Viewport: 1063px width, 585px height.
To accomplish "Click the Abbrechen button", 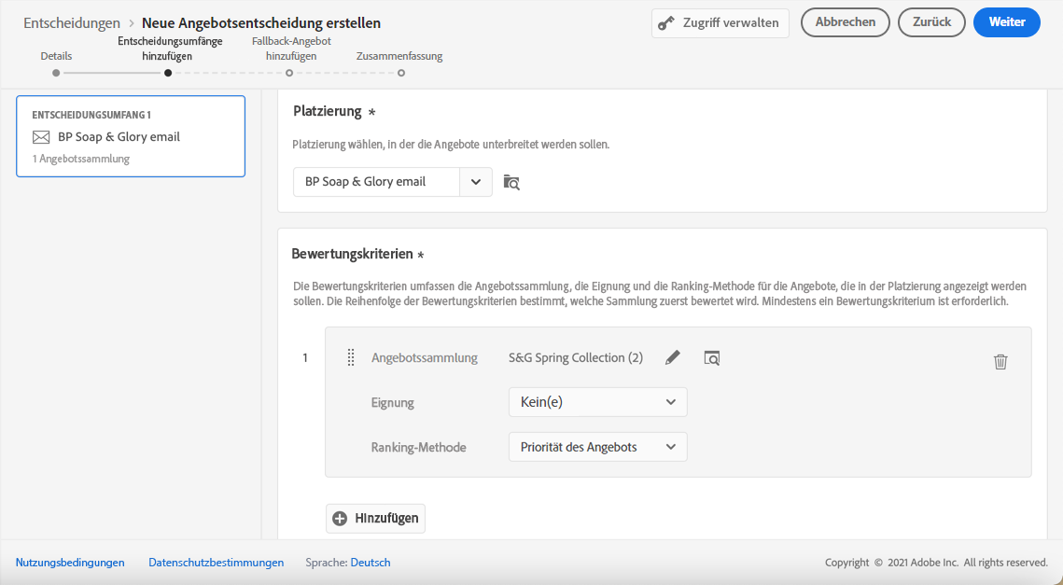I will [x=846, y=22].
